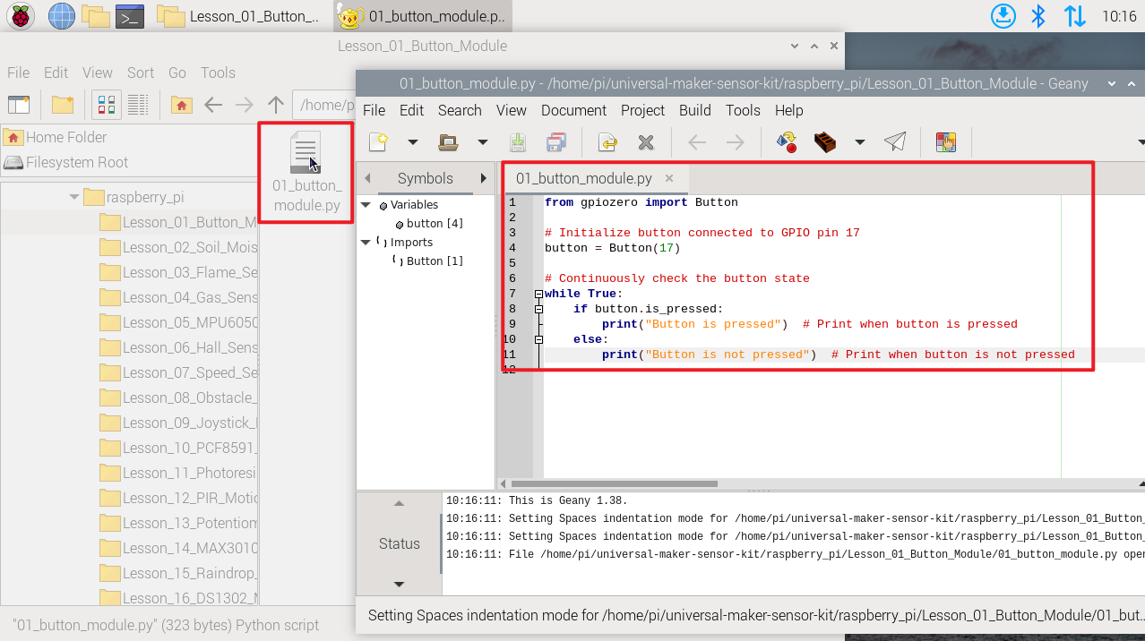
Task: Create new folder in file manager toolbar
Action: pos(63,105)
